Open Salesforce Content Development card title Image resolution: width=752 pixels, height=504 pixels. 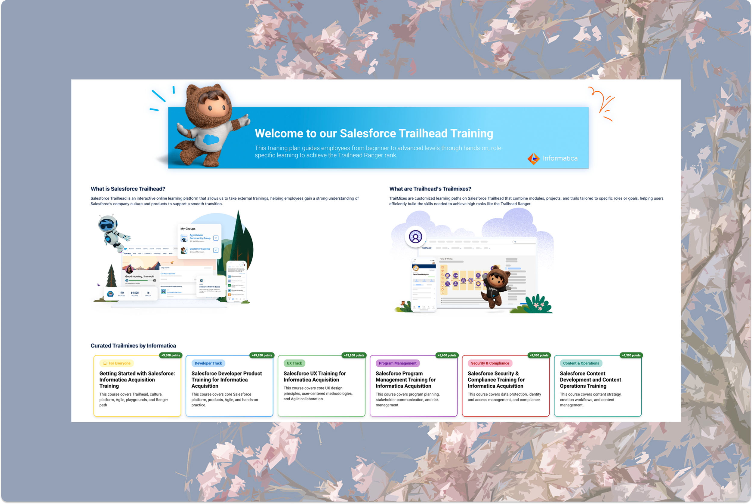tap(590, 380)
